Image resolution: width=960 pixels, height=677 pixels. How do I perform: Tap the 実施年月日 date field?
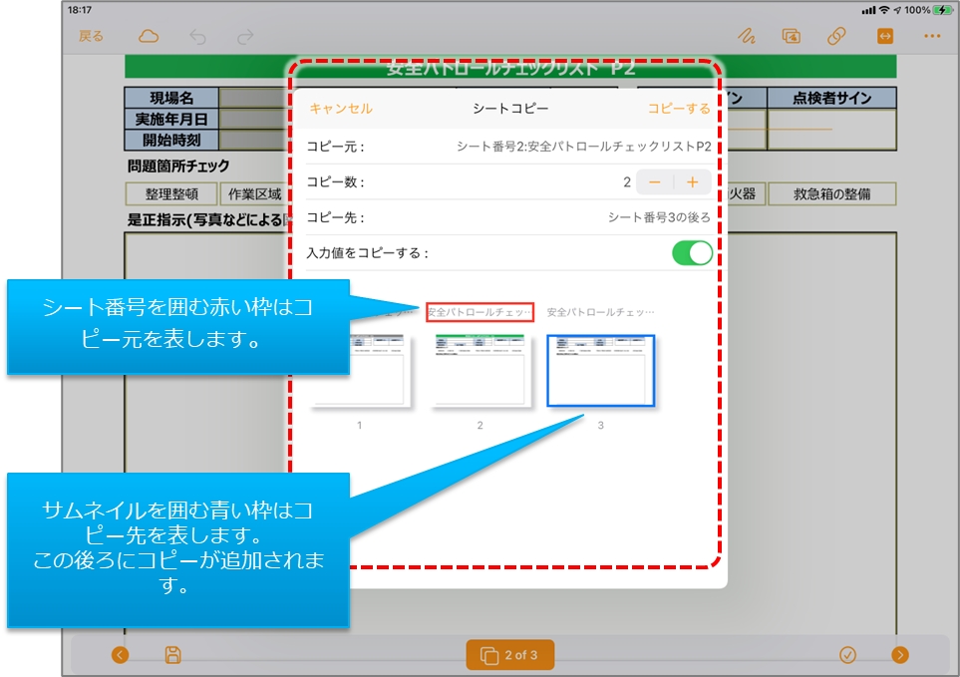click(253, 119)
